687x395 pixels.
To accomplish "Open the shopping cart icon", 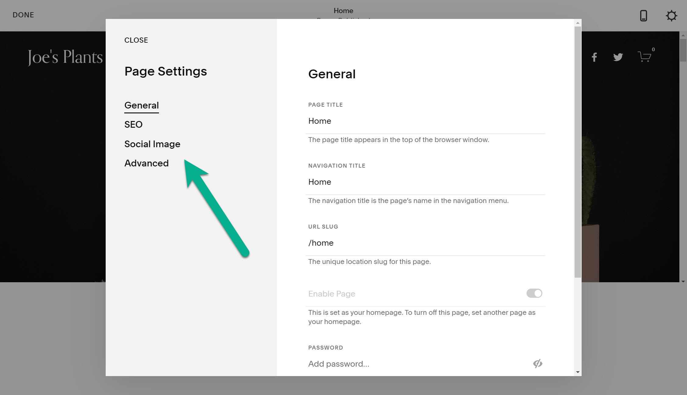I will (x=644, y=57).
